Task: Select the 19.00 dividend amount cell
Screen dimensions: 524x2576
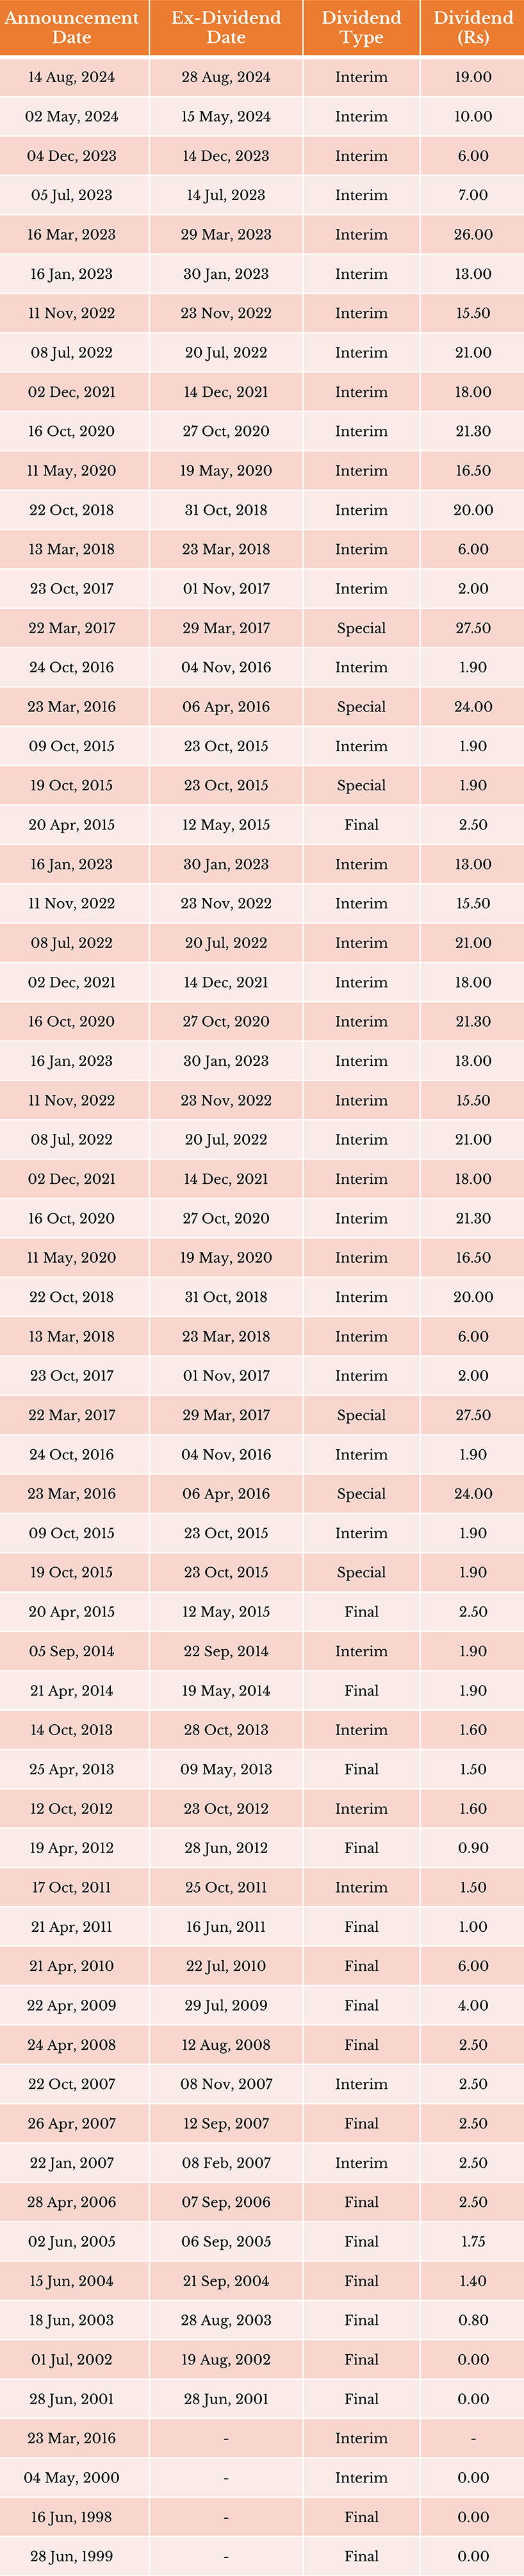Action: (x=473, y=77)
